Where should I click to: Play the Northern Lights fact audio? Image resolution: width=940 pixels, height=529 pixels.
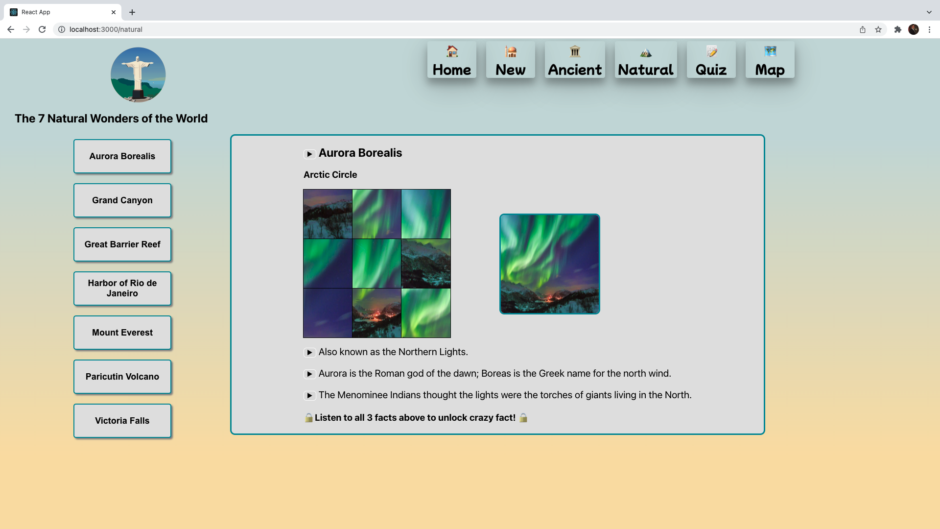coord(309,353)
